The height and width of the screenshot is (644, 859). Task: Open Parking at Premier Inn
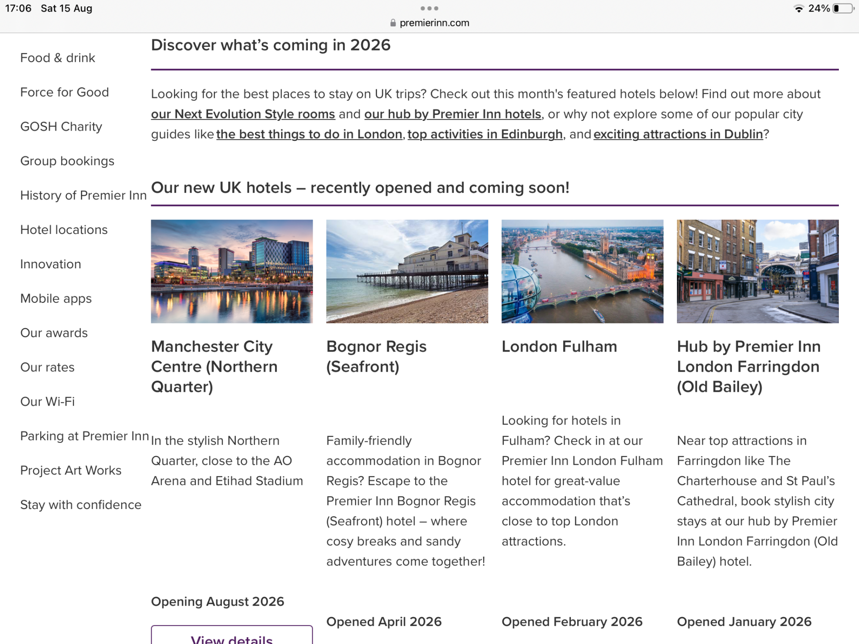[x=85, y=436]
